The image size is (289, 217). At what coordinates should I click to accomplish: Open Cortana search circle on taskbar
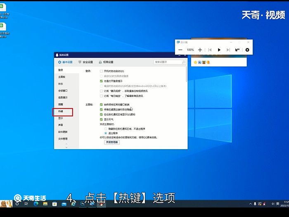[x=17, y=204]
